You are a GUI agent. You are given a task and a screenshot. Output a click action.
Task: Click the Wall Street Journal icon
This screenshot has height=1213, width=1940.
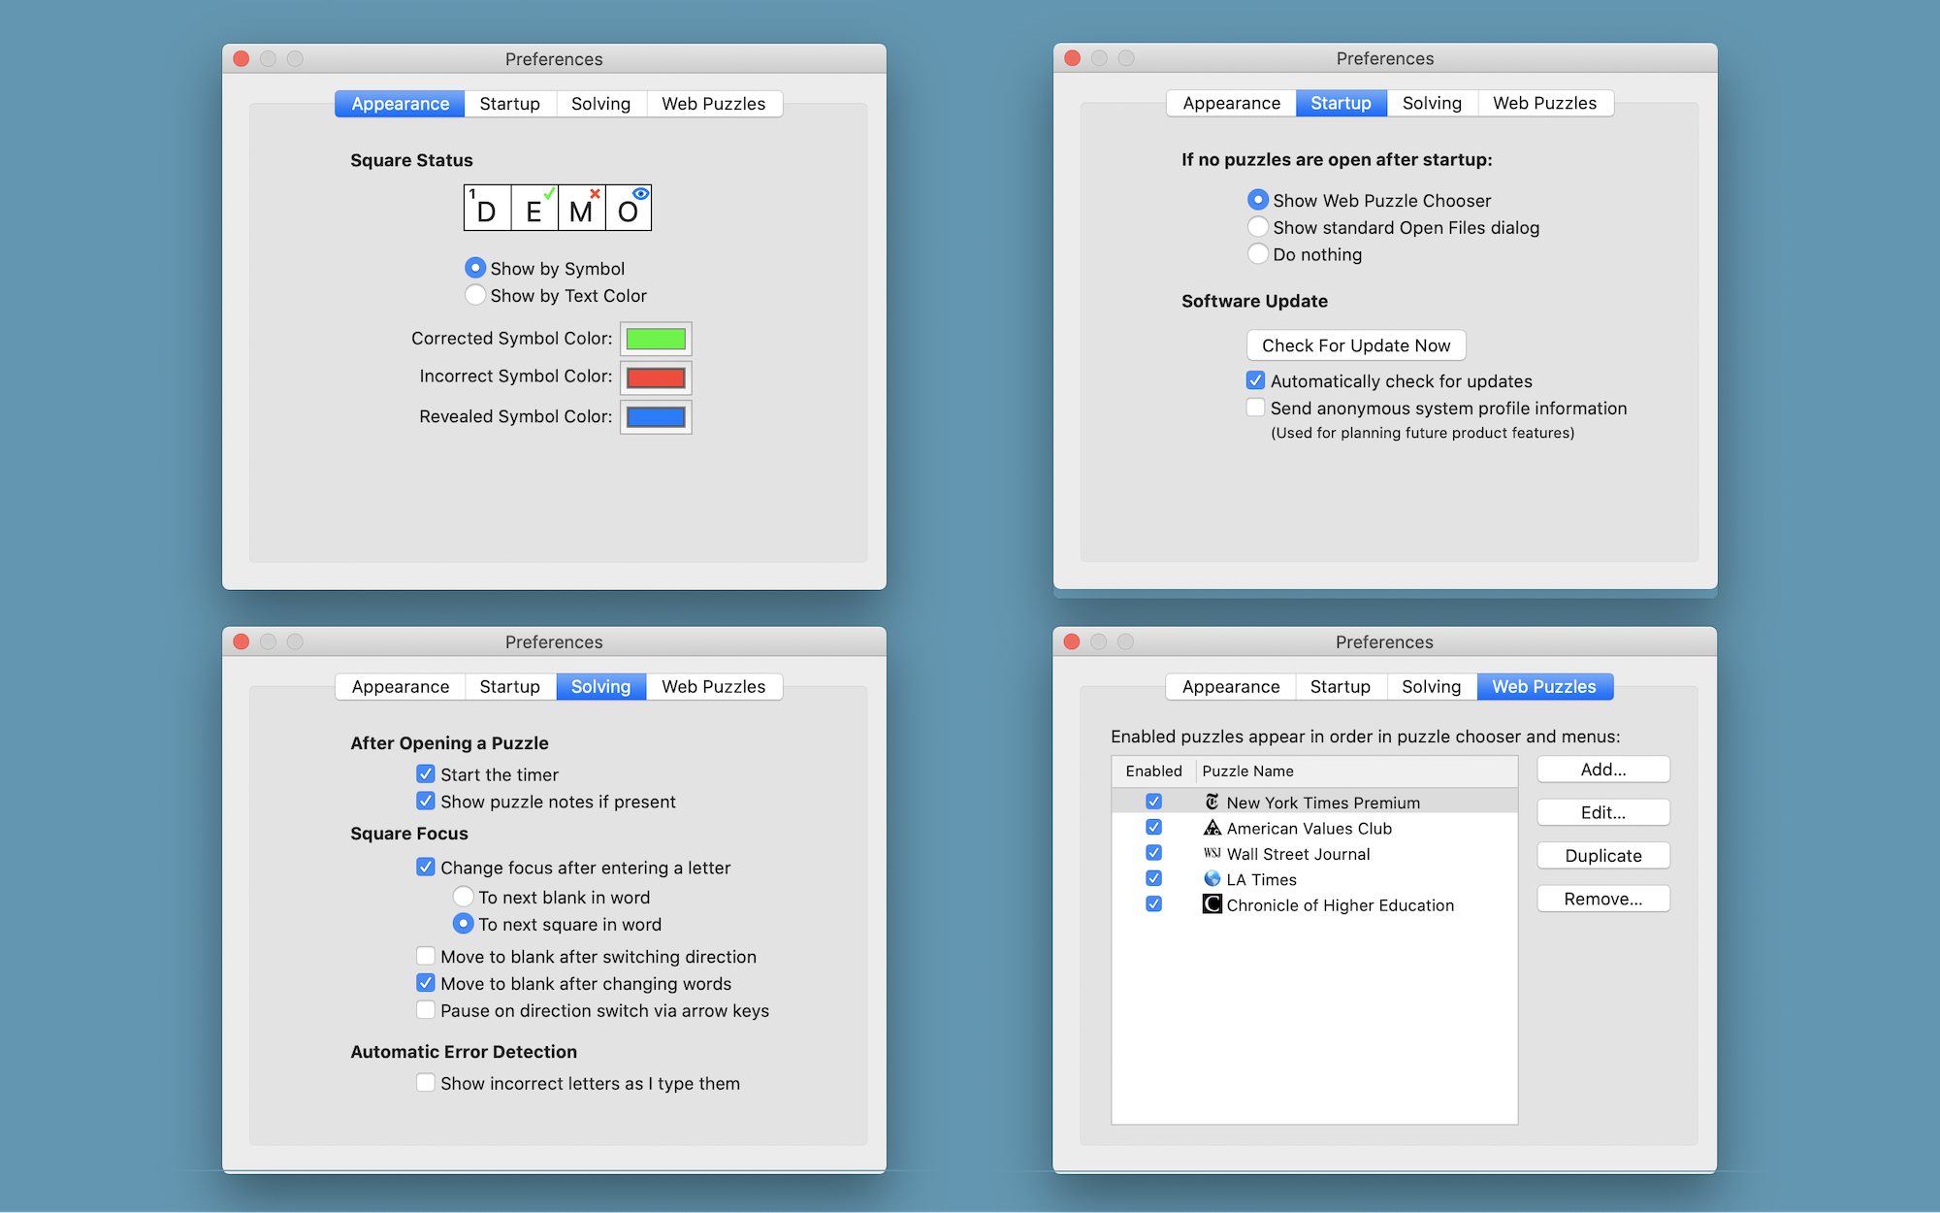tap(1210, 854)
